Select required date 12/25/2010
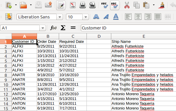The height and width of the screenshot is (111, 176). click(x=73, y=94)
